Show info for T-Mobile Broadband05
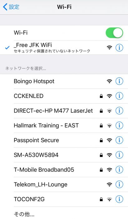The height and width of the screenshot is (219, 128). coord(119,170)
